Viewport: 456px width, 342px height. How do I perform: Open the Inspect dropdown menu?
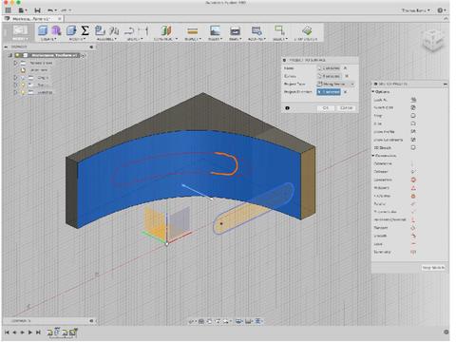pyautogui.click(x=193, y=39)
